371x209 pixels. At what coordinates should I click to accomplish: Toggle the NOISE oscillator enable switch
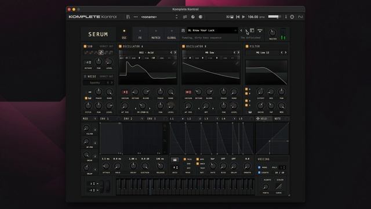click(x=85, y=76)
